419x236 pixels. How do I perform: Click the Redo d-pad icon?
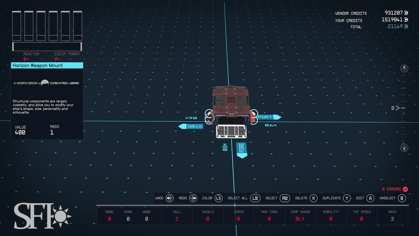coord(193,198)
